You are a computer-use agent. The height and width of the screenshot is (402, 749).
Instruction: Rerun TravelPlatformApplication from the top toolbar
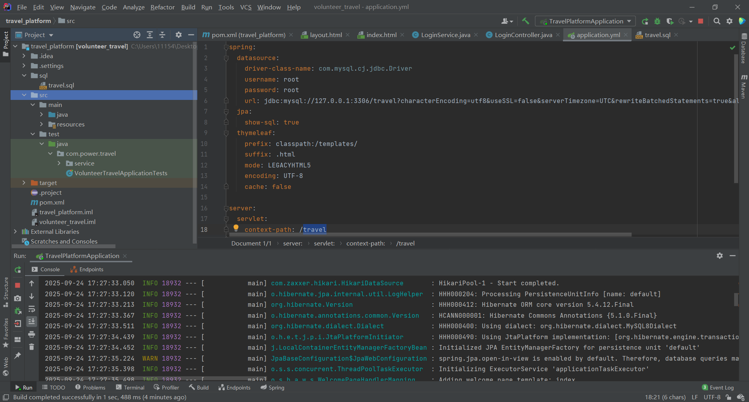point(645,21)
